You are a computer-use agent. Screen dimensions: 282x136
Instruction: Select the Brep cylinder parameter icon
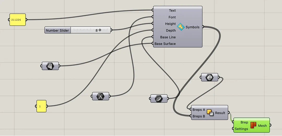209,77
